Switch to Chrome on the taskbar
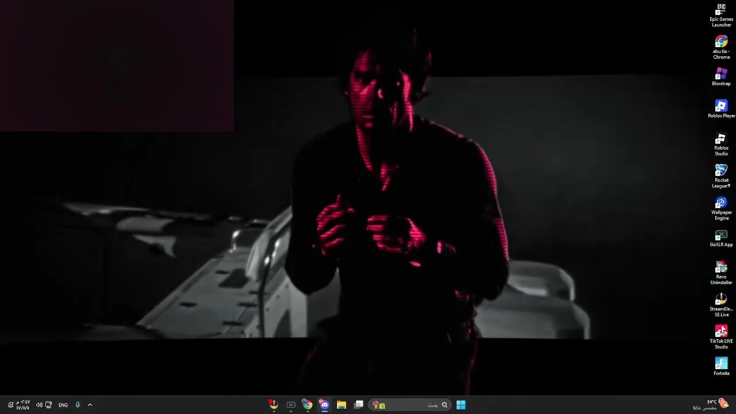The image size is (736, 414). (308, 405)
